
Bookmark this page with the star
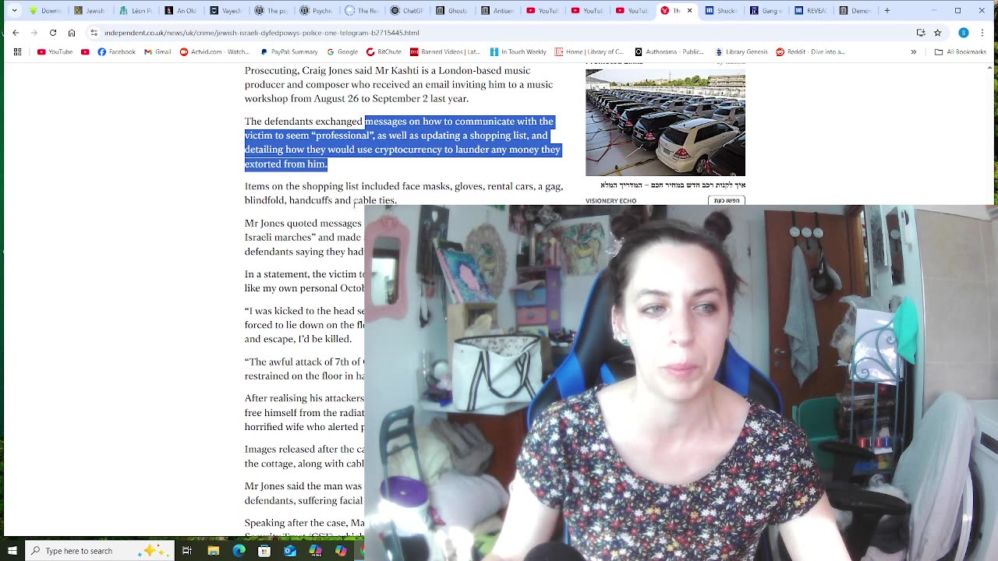[937, 33]
